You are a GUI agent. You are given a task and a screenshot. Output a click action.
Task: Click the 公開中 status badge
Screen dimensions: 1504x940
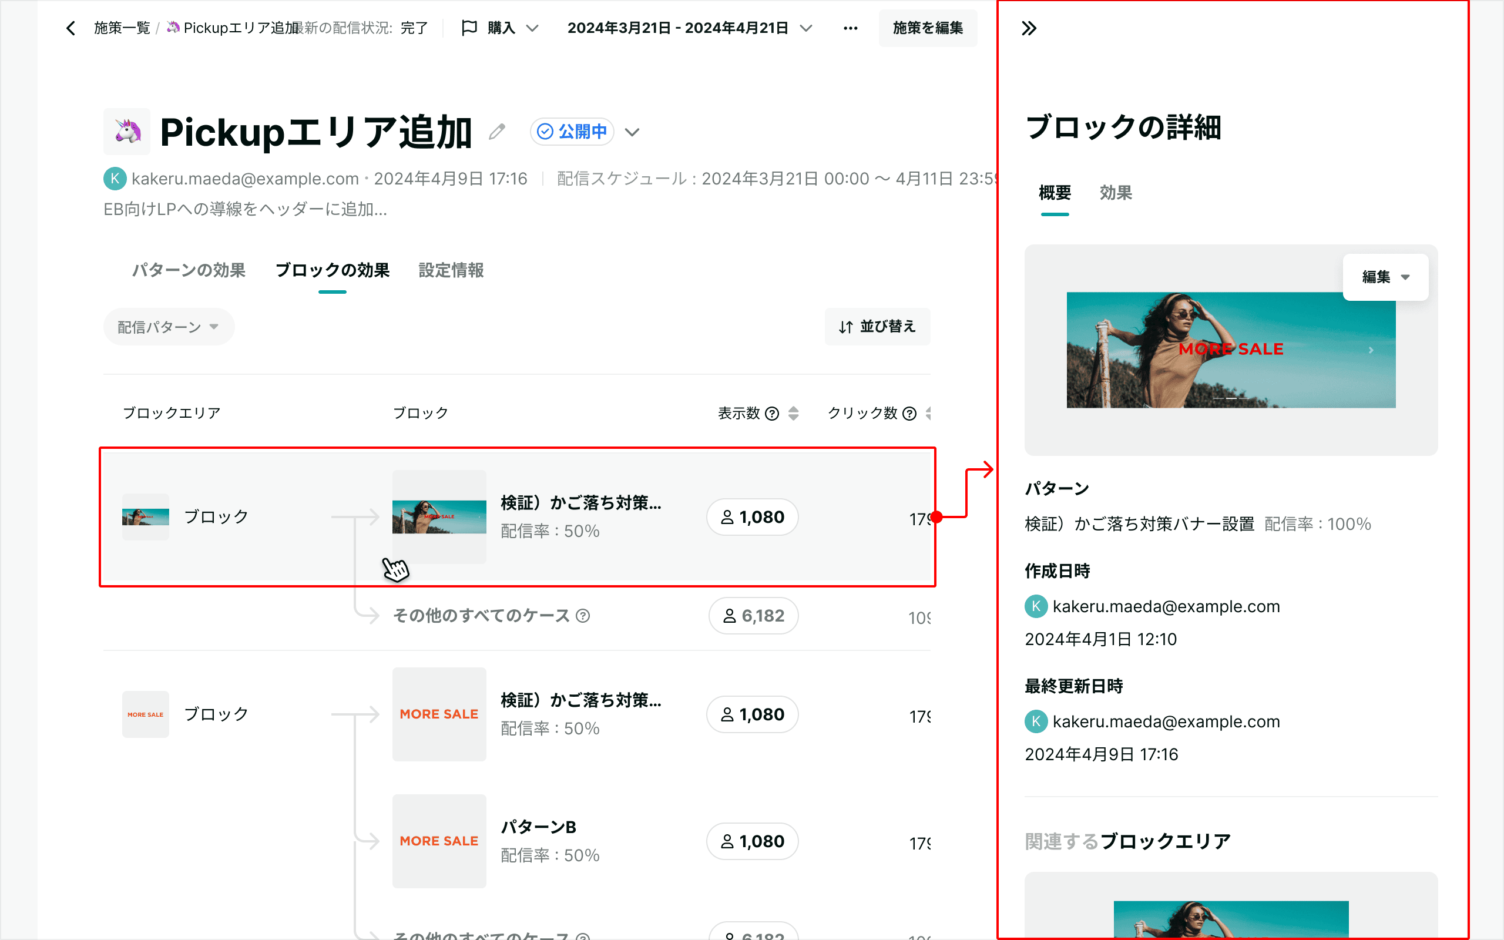coord(572,132)
